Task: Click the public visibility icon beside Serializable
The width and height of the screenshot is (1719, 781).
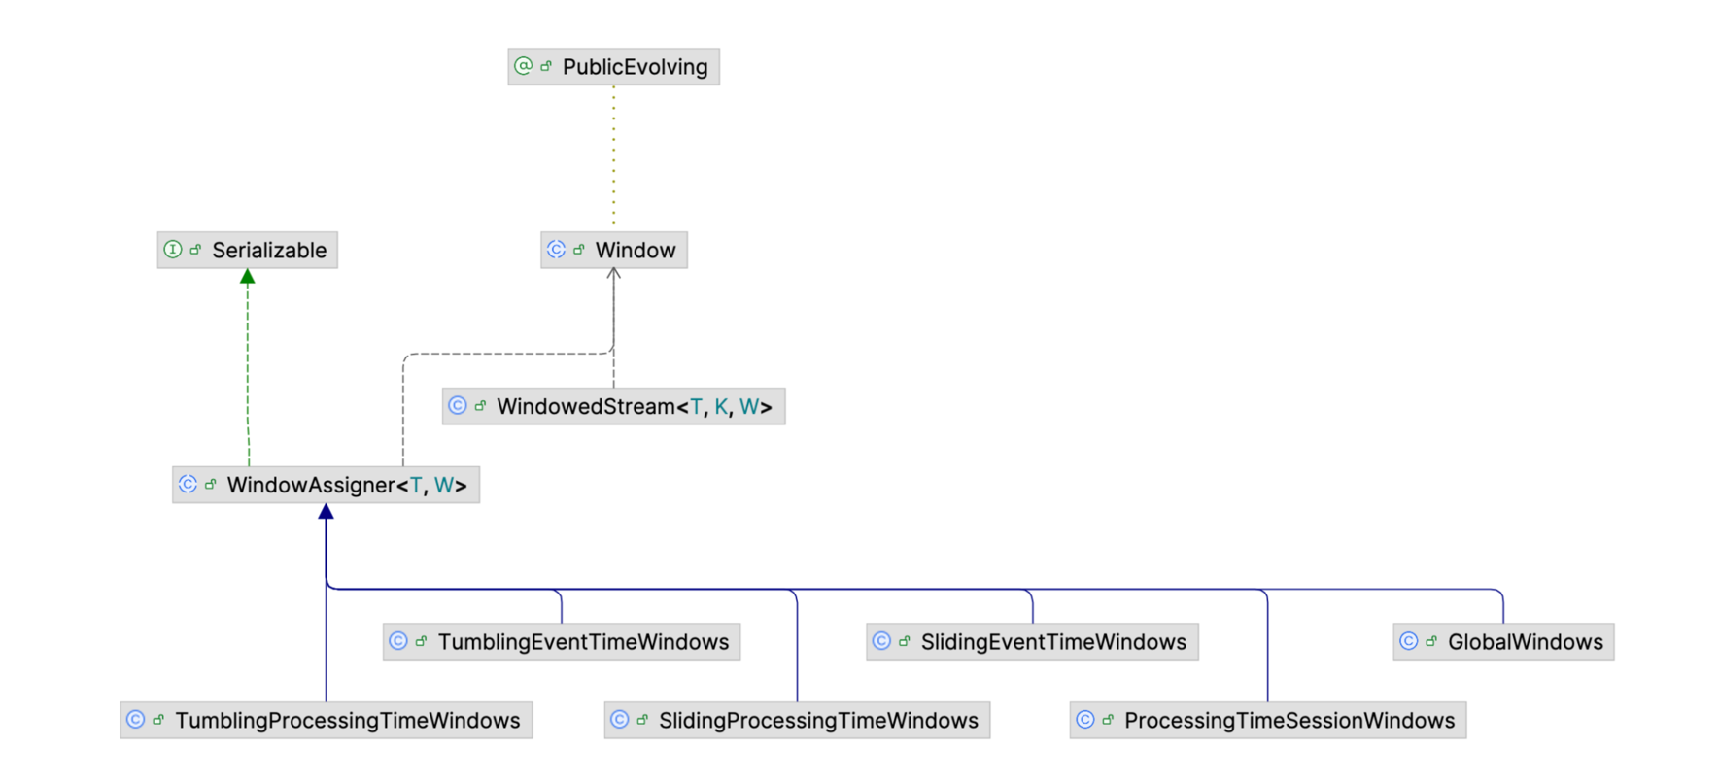Action: click(195, 250)
